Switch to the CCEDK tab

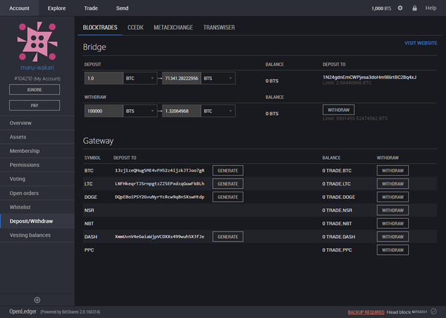[136, 27]
